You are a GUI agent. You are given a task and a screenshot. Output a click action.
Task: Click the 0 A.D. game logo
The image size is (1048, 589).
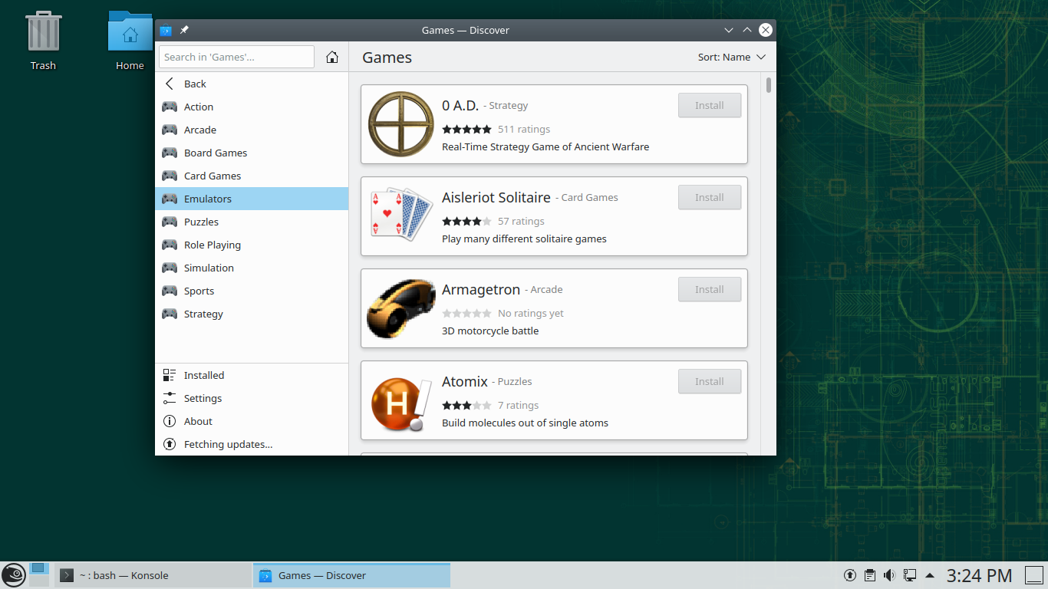[x=401, y=124]
